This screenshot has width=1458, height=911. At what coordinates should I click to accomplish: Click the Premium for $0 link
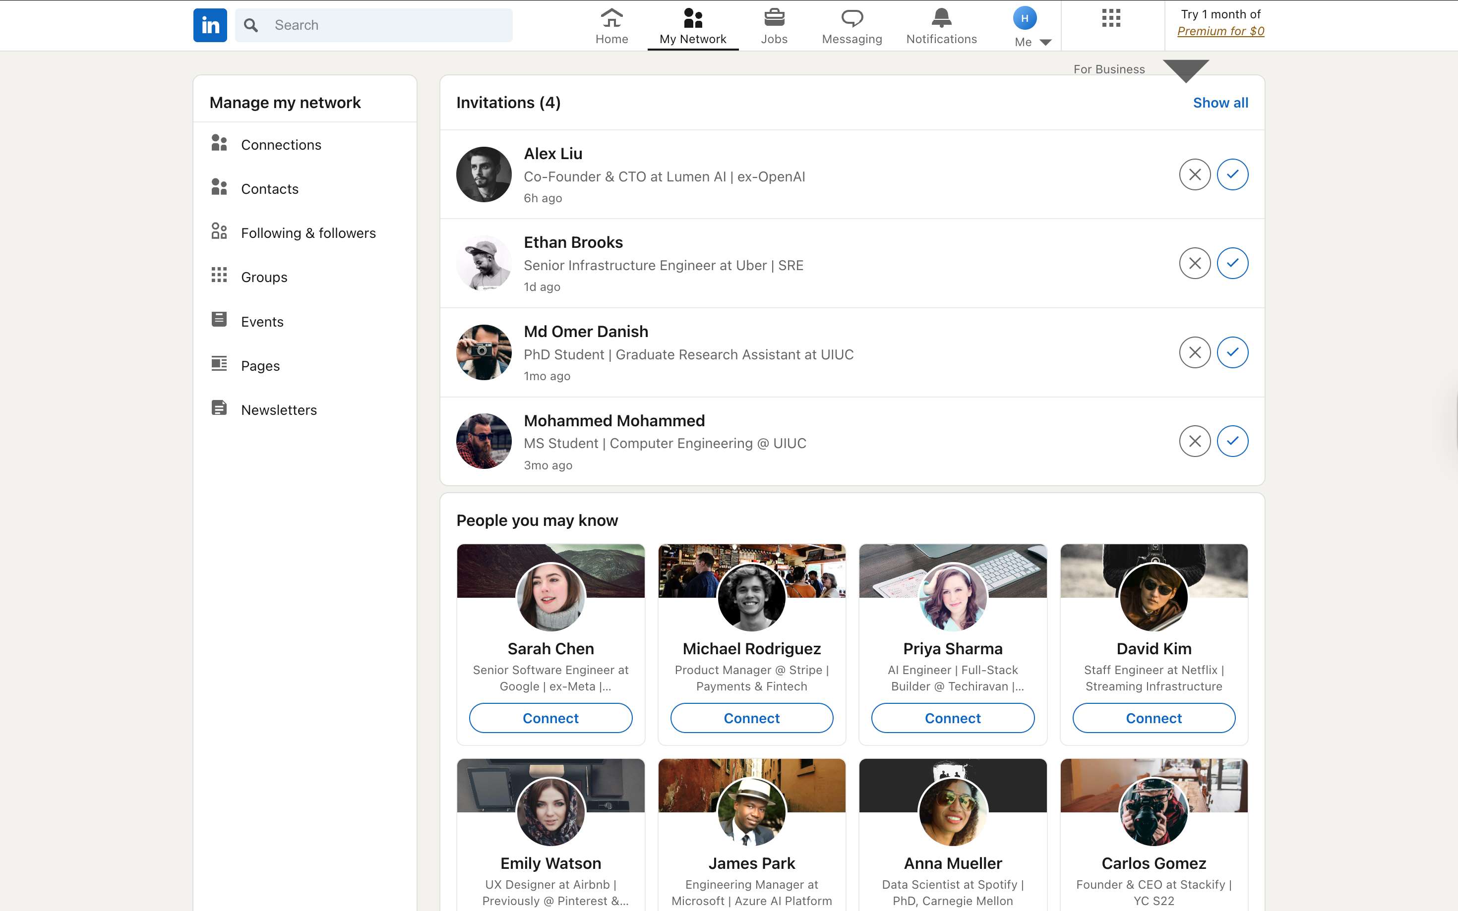point(1220,31)
